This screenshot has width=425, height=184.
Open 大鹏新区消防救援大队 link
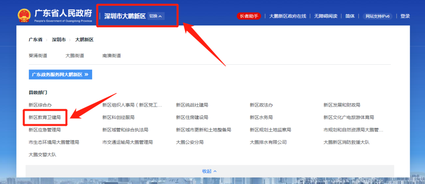(x=346, y=142)
